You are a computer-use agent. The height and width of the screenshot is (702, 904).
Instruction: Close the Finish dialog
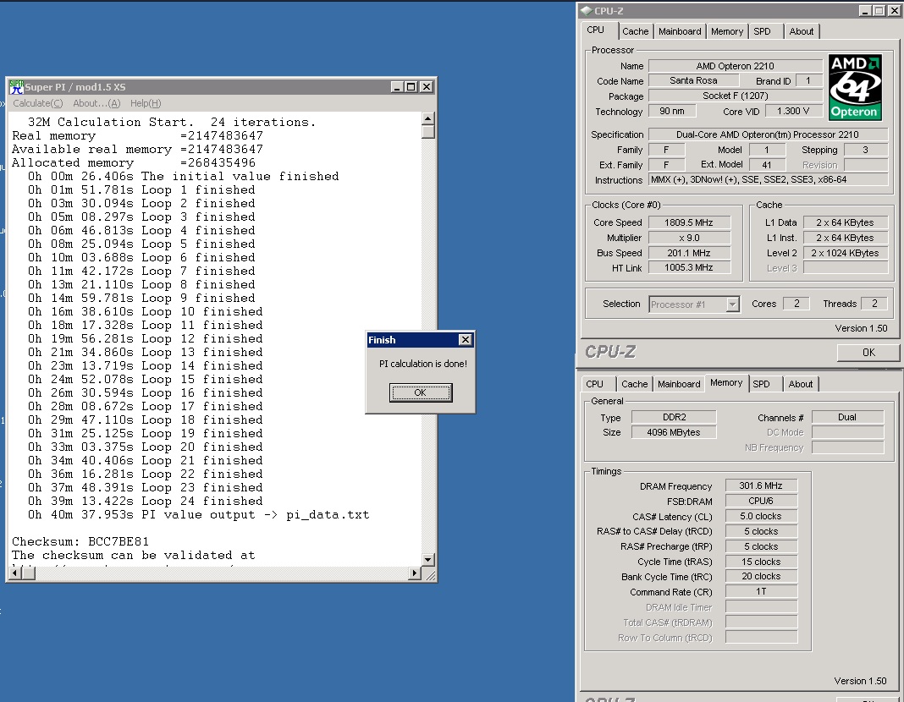click(x=466, y=340)
